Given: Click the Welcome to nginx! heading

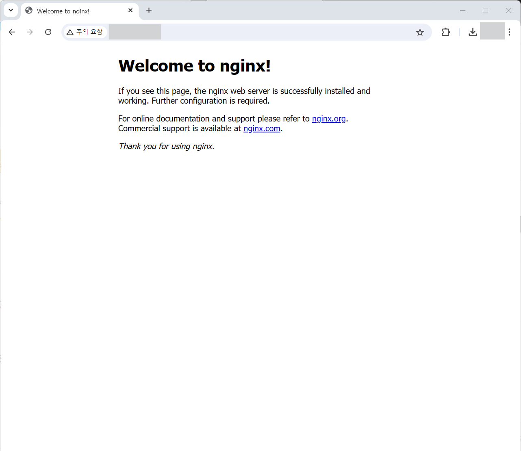Looking at the screenshot, I should point(194,66).
